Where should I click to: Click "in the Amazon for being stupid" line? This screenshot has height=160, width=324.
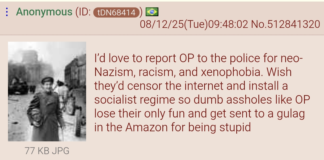click(x=172, y=128)
